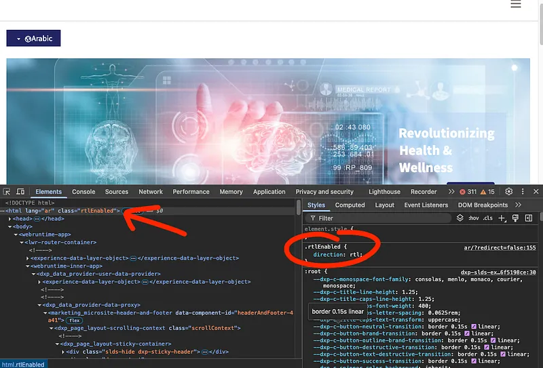Collapse marketing_microsite-header-and-footer node
The image size is (543, 368).
click(45, 313)
